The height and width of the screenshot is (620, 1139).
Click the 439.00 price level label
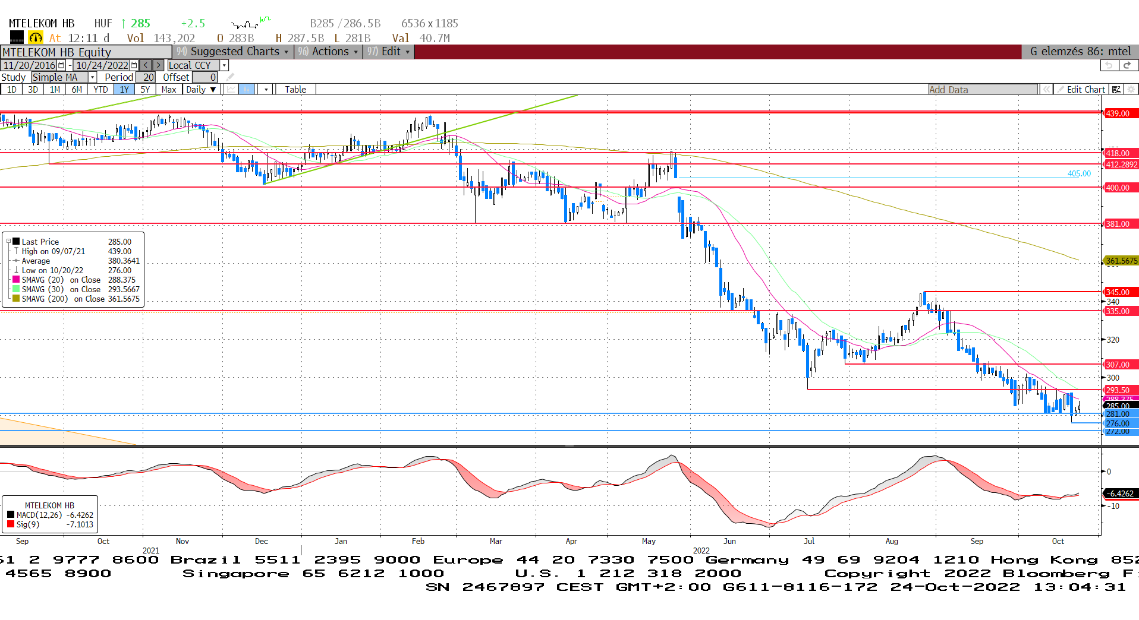tap(1120, 113)
